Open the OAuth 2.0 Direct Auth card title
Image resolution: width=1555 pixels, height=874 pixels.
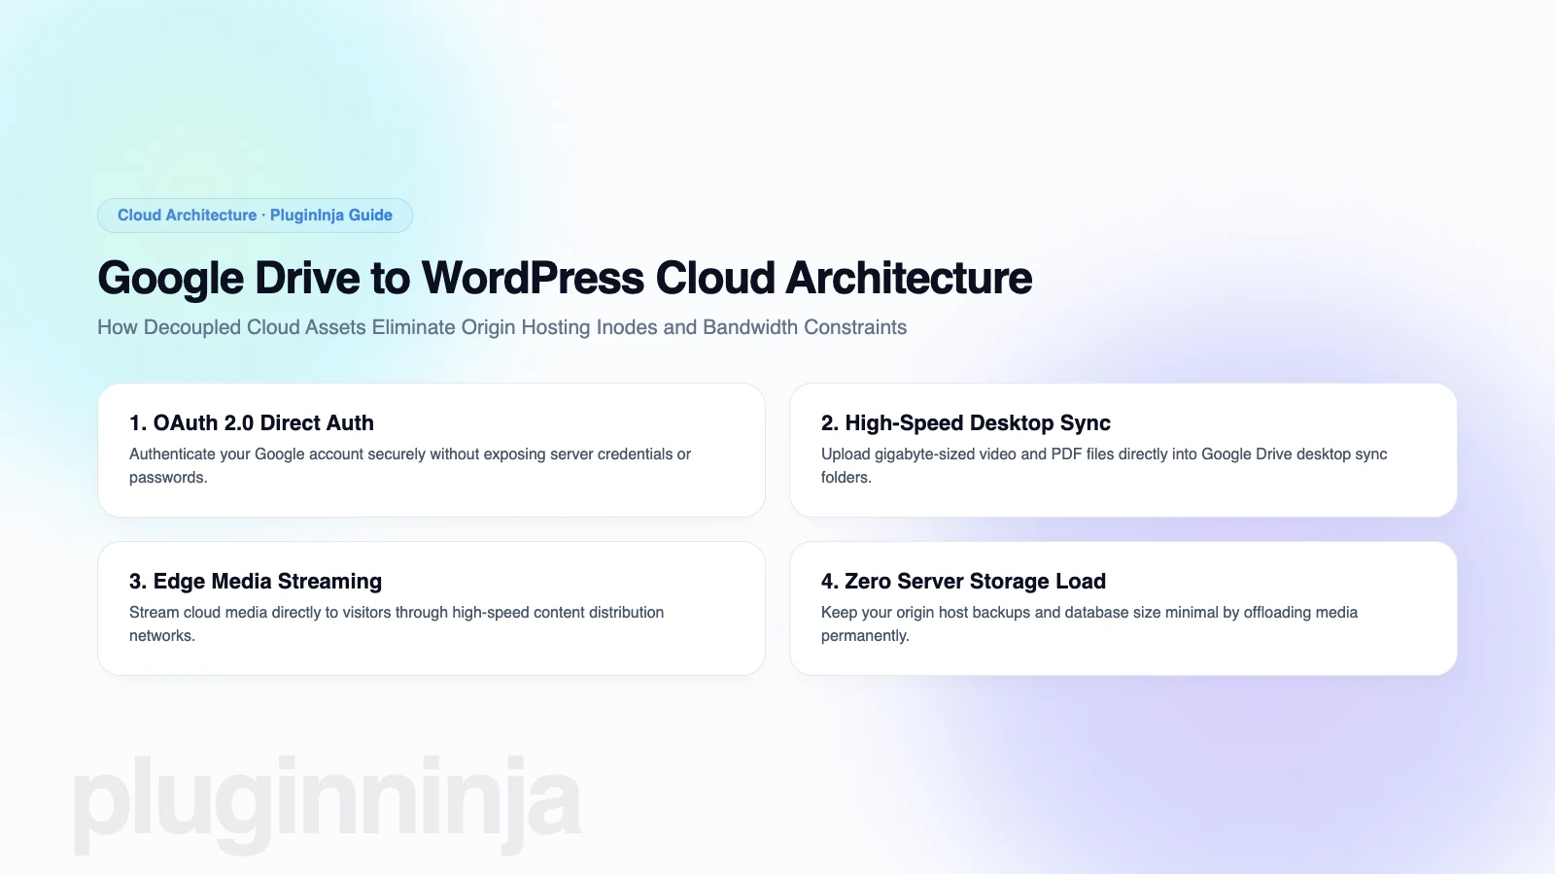coord(252,423)
